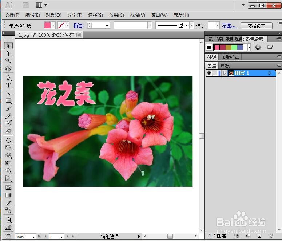Open the 效果(C) menu
This screenshot has width=282, height=241.
(x=116, y=15)
